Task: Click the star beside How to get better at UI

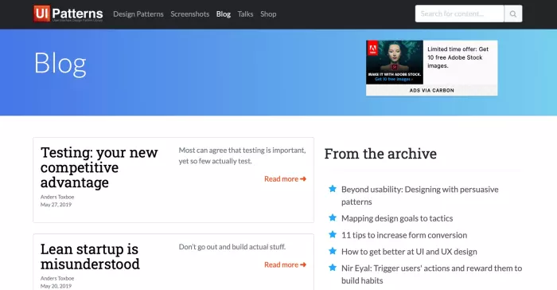Action: [x=333, y=251]
